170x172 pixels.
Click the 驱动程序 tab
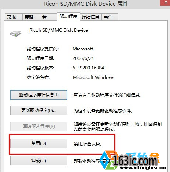69,16
